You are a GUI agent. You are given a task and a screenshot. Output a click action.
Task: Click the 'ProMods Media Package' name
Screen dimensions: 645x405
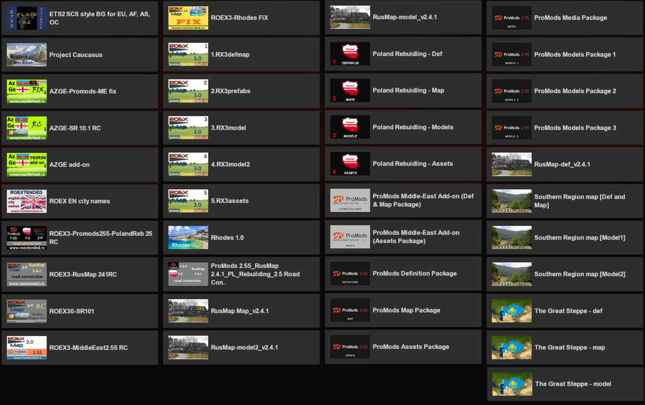571,18
